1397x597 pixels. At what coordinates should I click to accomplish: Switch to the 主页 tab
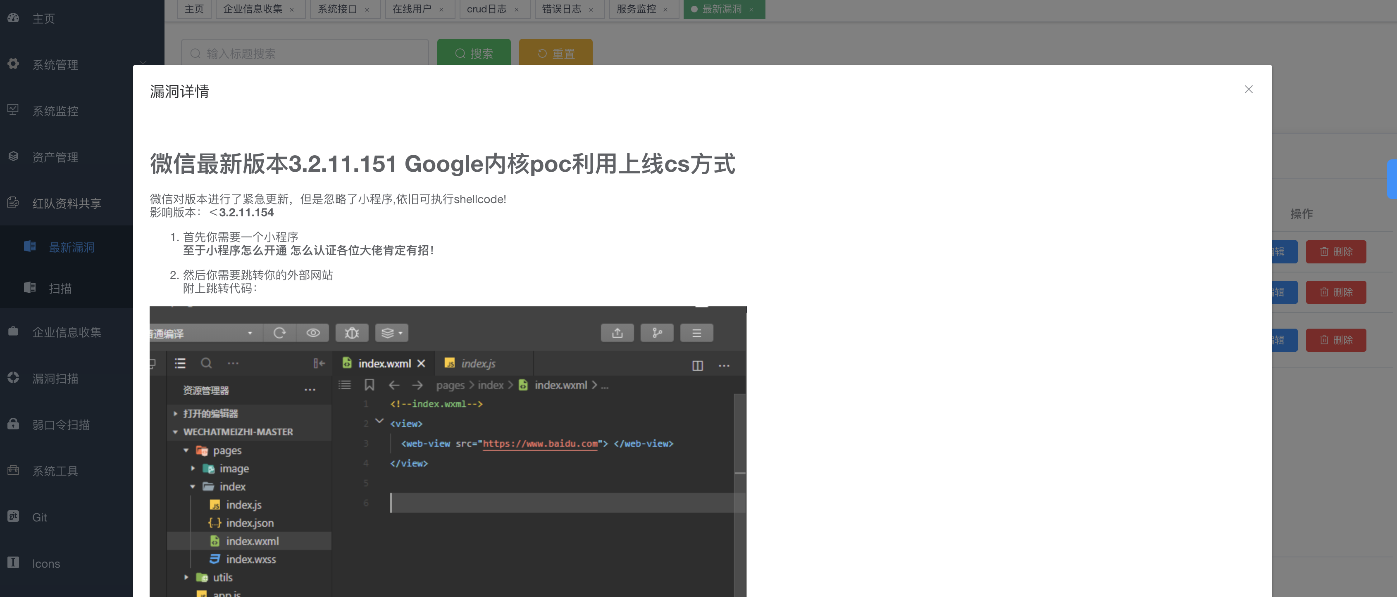[193, 9]
